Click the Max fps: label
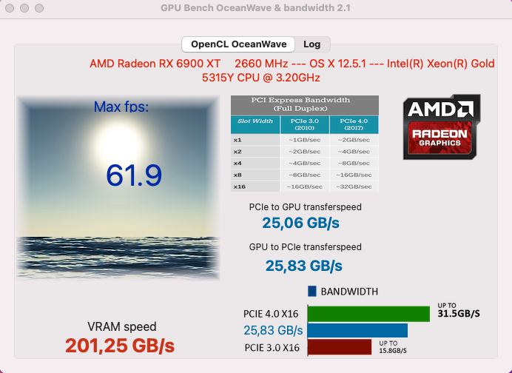Screen dimensions: 512x373 pyautogui.click(x=121, y=107)
